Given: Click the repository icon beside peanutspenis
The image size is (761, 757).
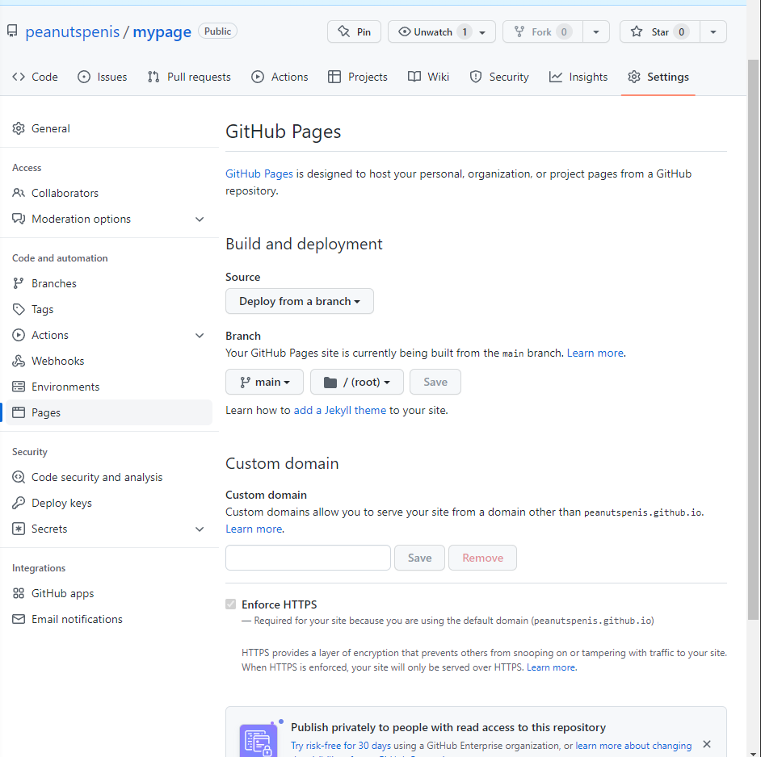Looking at the screenshot, I should point(12,31).
